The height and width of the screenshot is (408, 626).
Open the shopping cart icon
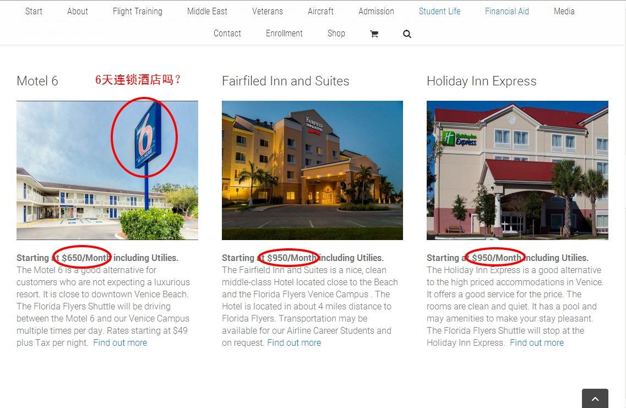(x=374, y=34)
